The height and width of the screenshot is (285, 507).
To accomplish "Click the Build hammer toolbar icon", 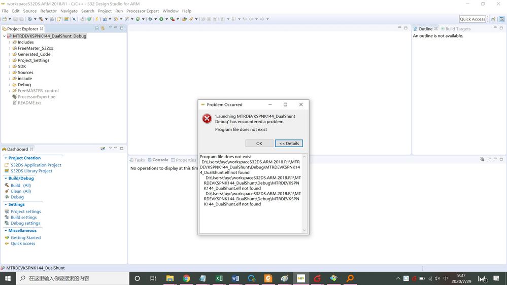I will pos(41,19).
